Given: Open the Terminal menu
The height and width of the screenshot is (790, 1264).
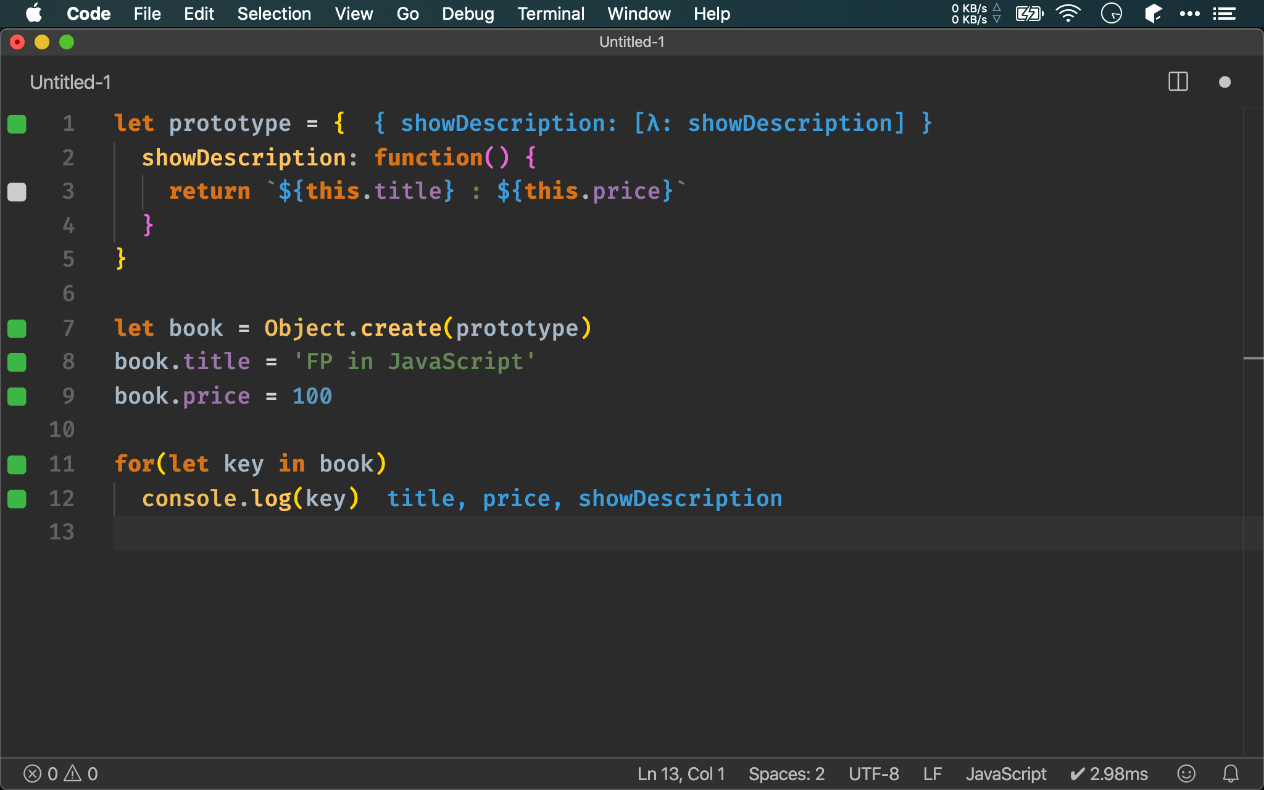Looking at the screenshot, I should (x=551, y=14).
